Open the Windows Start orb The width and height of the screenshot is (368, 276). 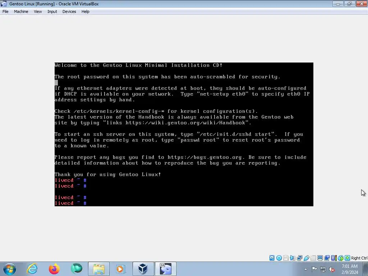(10, 269)
